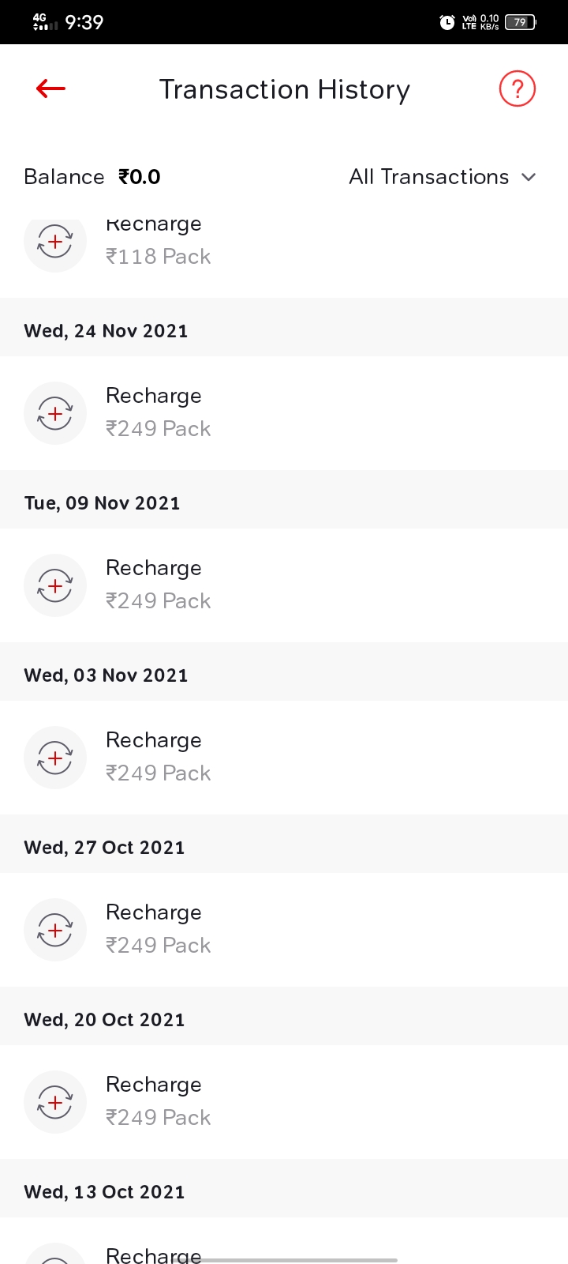Tap the Balance ₹0.0 label

92,177
